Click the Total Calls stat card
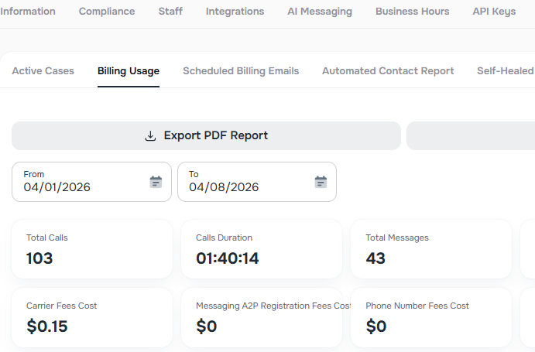 [x=92, y=248]
